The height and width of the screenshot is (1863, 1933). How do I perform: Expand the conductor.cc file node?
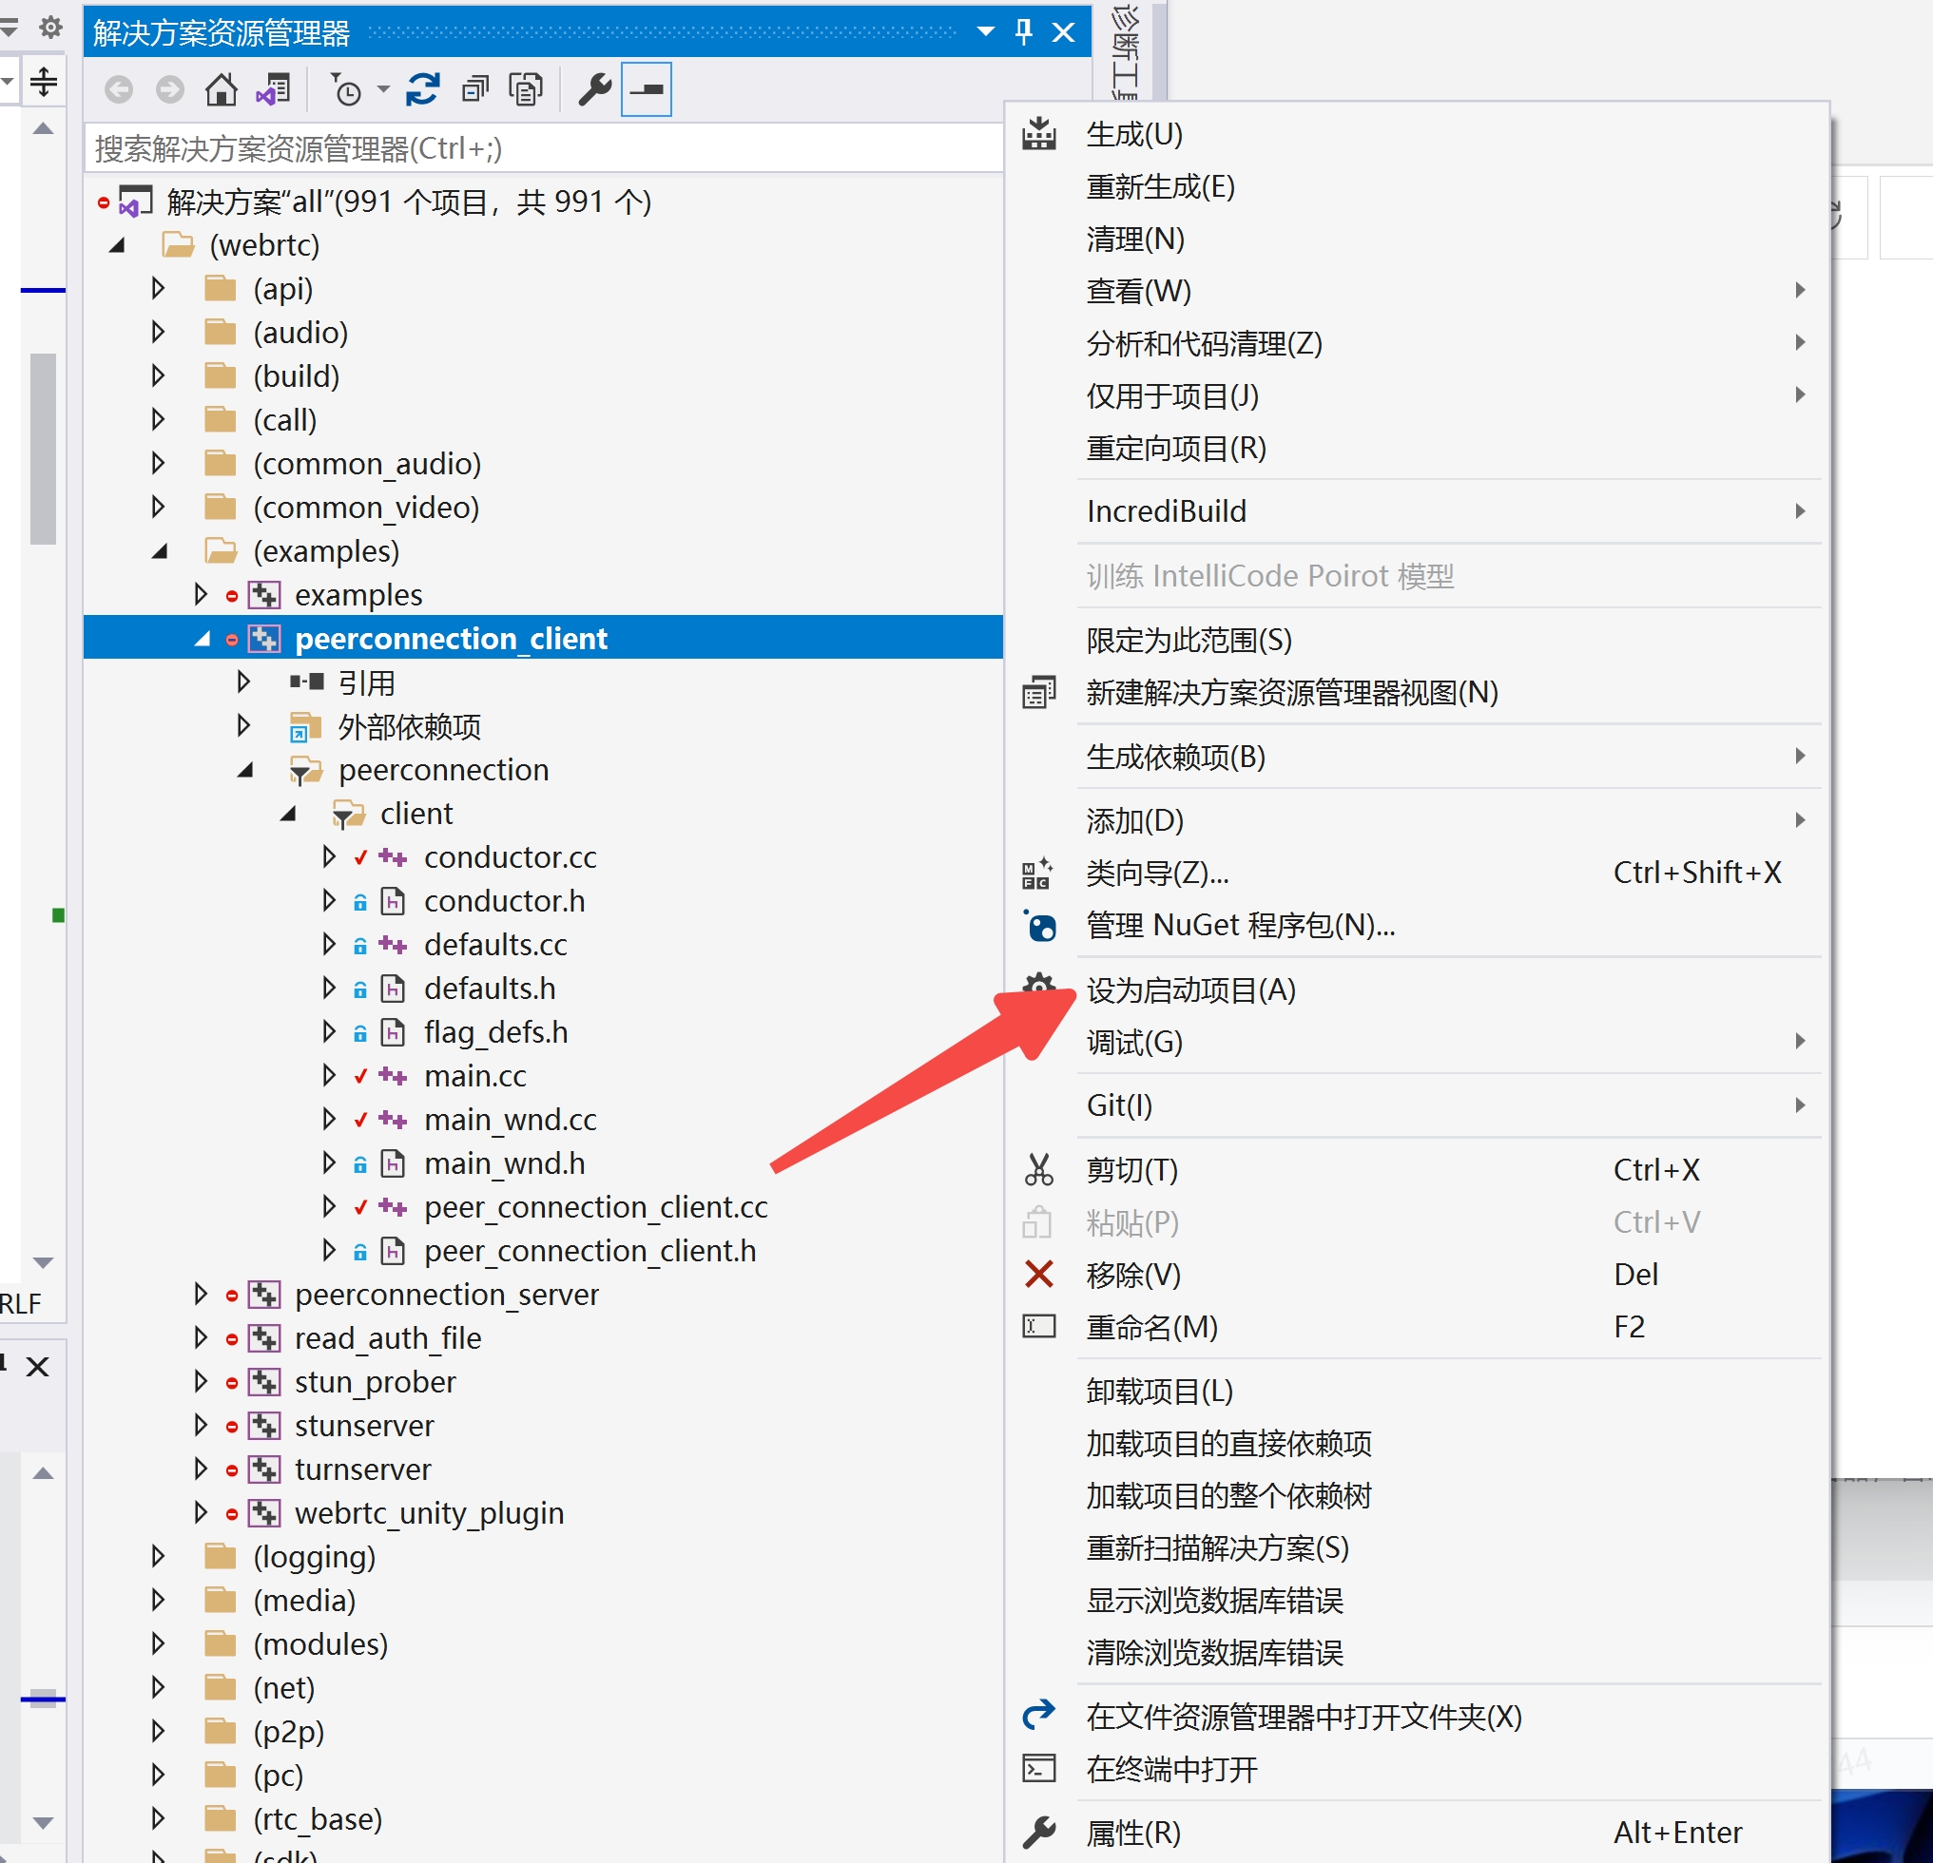(x=329, y=856)
